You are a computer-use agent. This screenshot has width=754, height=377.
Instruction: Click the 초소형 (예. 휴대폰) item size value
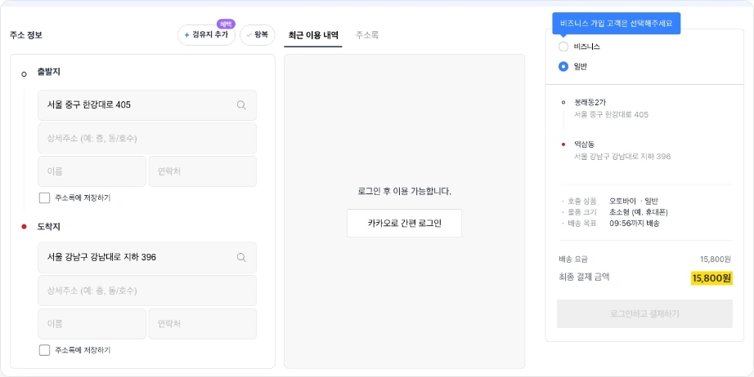pos(638,212)
